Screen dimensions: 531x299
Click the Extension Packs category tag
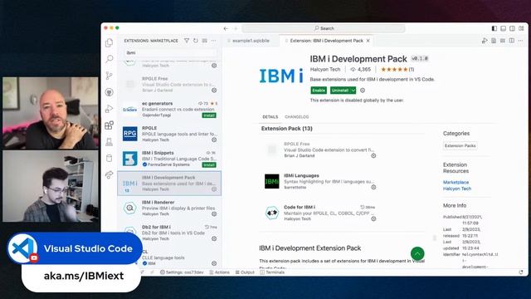[460, 146]
